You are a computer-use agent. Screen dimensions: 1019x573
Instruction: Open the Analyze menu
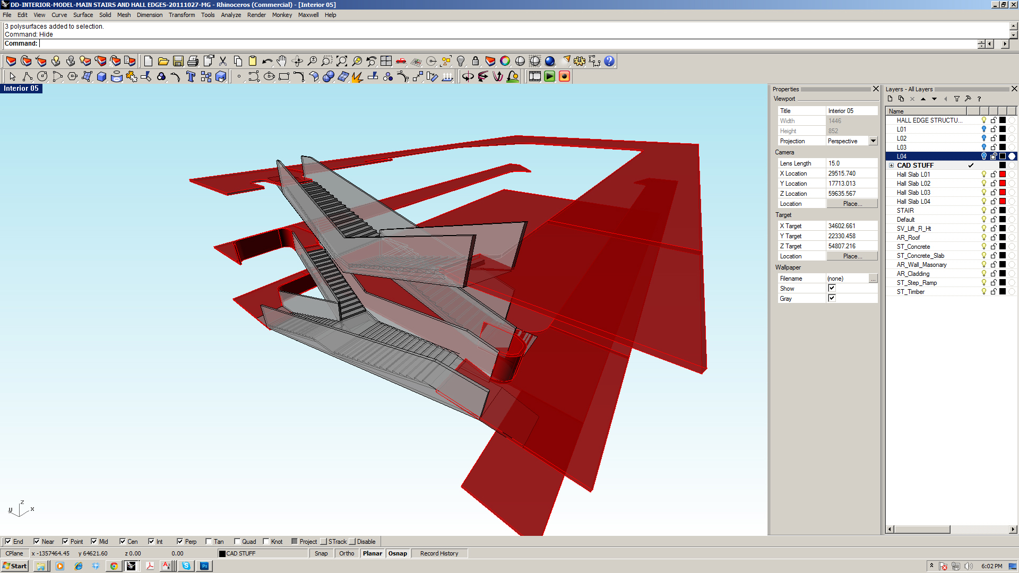[x=231, y=15]
